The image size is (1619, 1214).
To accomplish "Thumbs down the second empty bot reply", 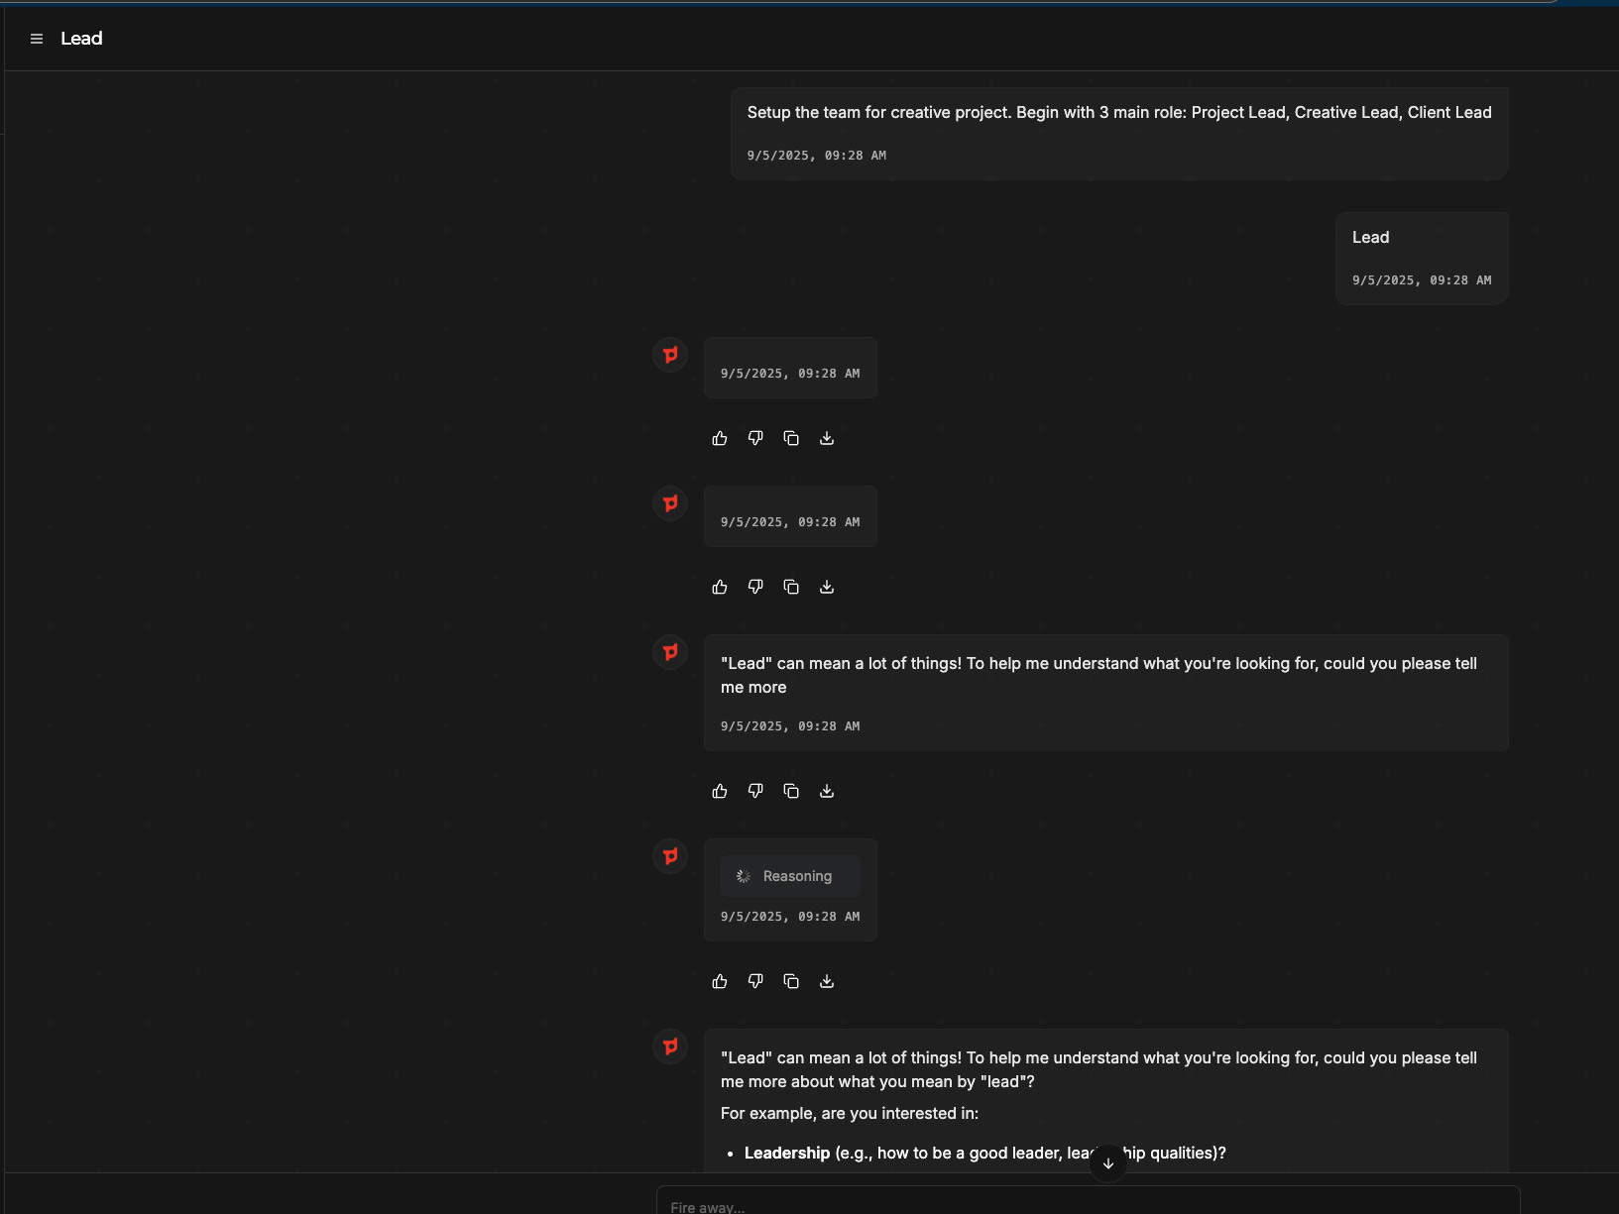I will tap(755, 587).
